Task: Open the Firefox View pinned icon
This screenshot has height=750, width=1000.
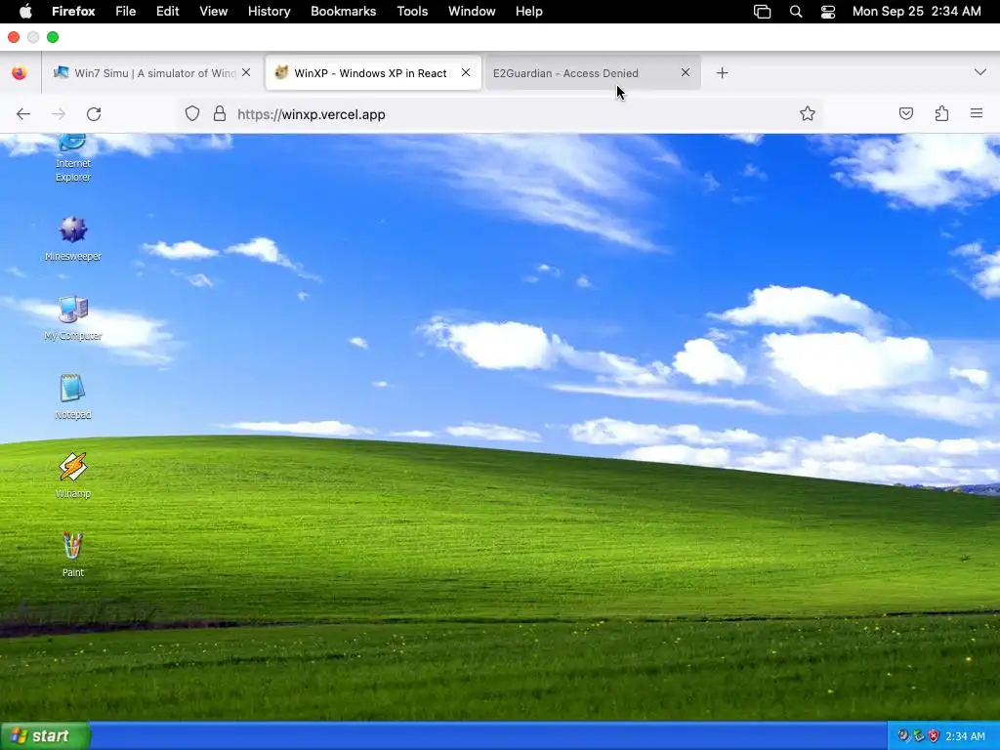Action: click(20, 72)
